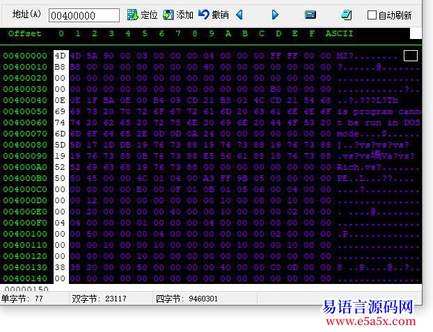
Task: Click the 双字节 value 23117
Action: point(116,299)
